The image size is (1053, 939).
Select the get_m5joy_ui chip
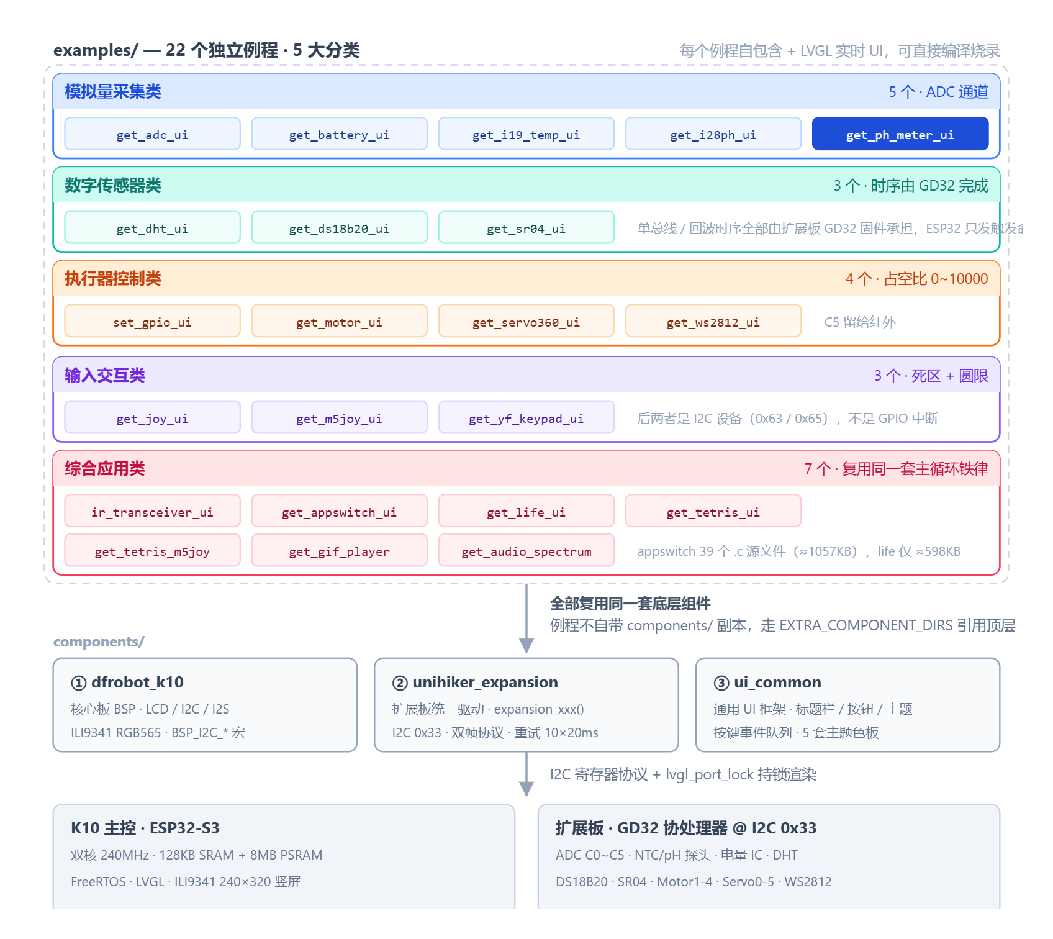point(339,418)
